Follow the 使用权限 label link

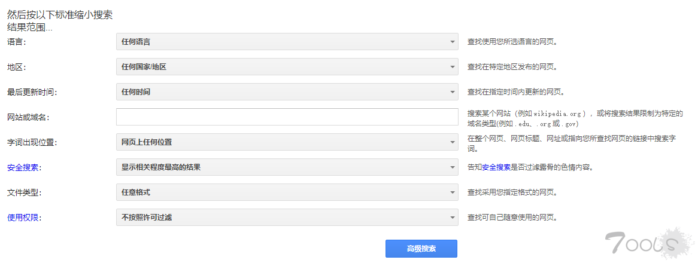click(x=23, y=218)
